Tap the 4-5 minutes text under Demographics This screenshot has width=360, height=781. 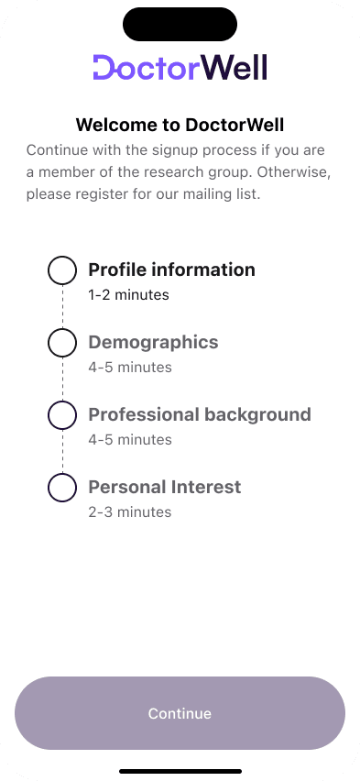point(130,367)
